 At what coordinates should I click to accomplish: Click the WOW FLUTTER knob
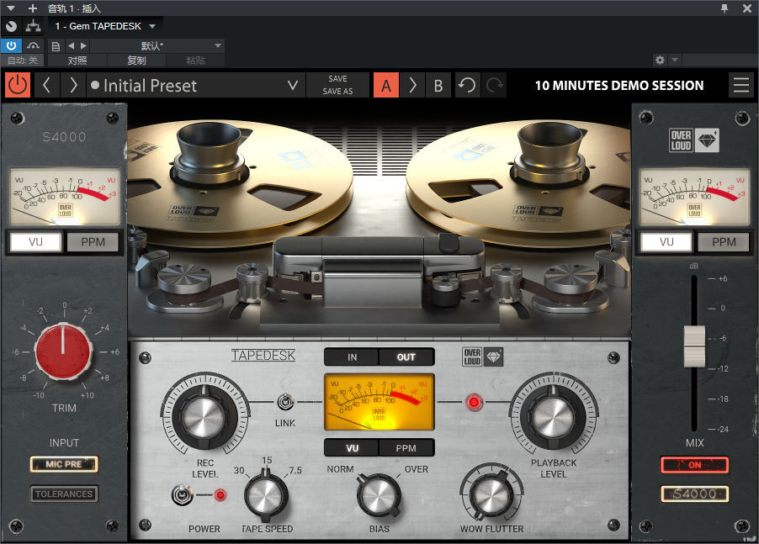pyautogui.click(x=491, y=495)
